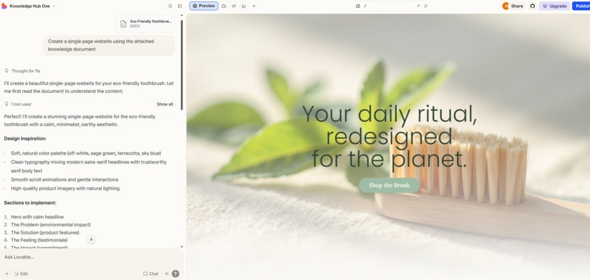Open preview in new tab arrow icon
The image size is (590, 280).
coord(418,6)
